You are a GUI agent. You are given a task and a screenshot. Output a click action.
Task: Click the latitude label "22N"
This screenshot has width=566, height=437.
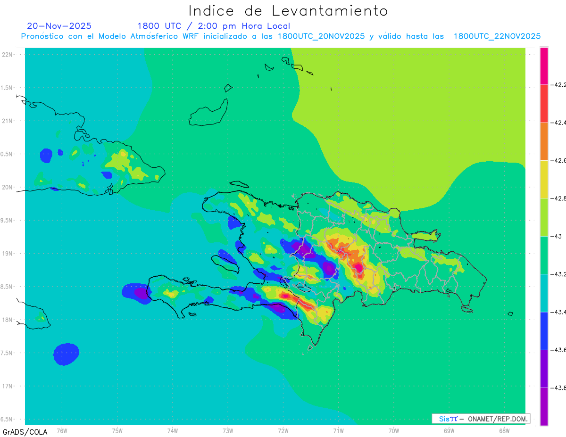[7, 55]
